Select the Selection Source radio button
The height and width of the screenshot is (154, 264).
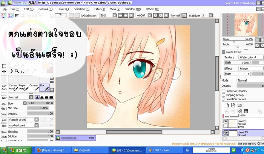coord(223,99)
